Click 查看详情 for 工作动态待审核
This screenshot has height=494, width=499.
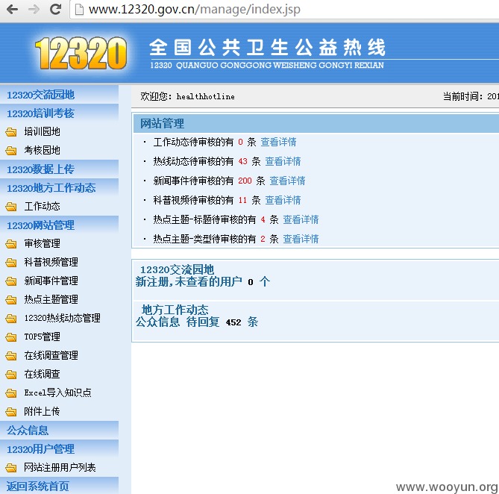click(278, 142)
